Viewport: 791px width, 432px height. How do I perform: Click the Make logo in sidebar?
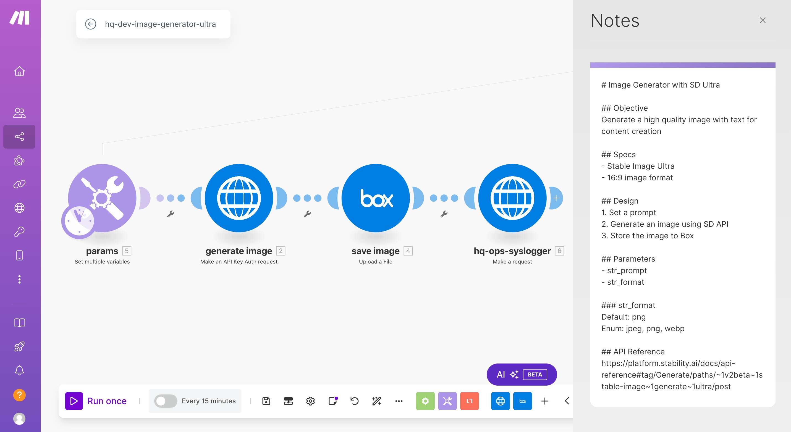point(19,18)
